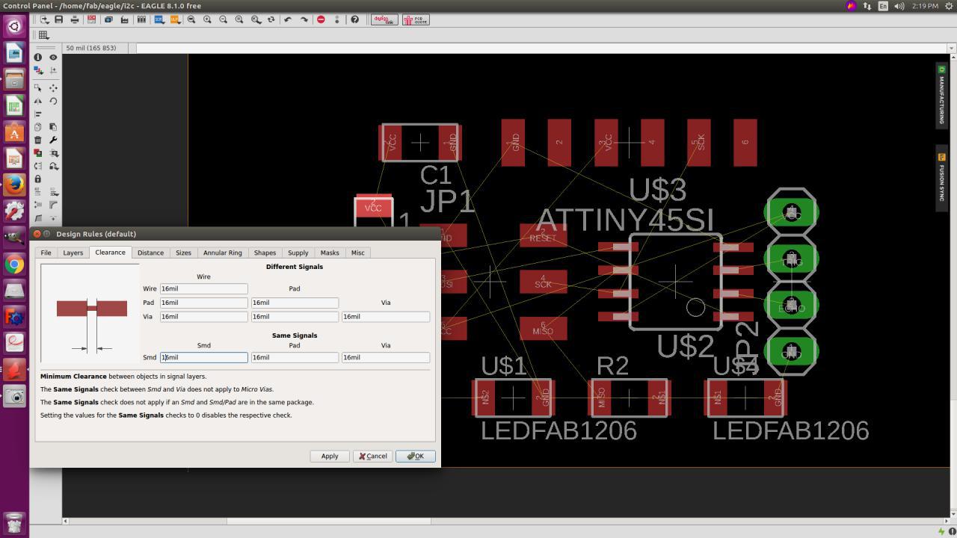Click the Open file toolbar icon
Screen dimensions: 957x538
44,19
